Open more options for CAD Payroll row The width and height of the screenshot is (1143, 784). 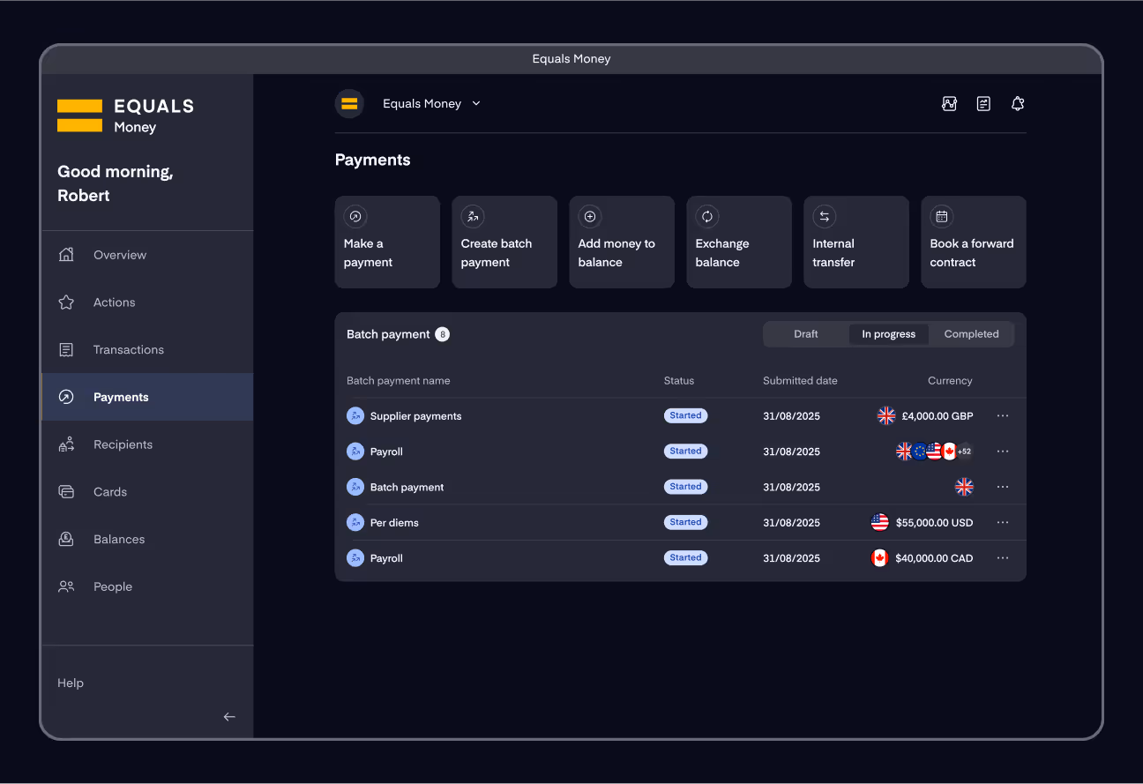point(1003,558)
